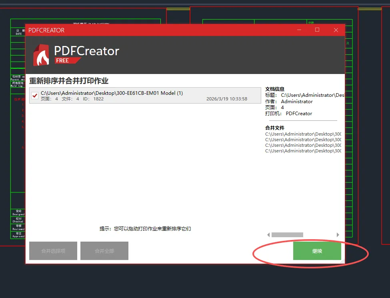Click the FREE badge under PDFCreator
Viewport: 390px width, 298px height.
(68, 60)
